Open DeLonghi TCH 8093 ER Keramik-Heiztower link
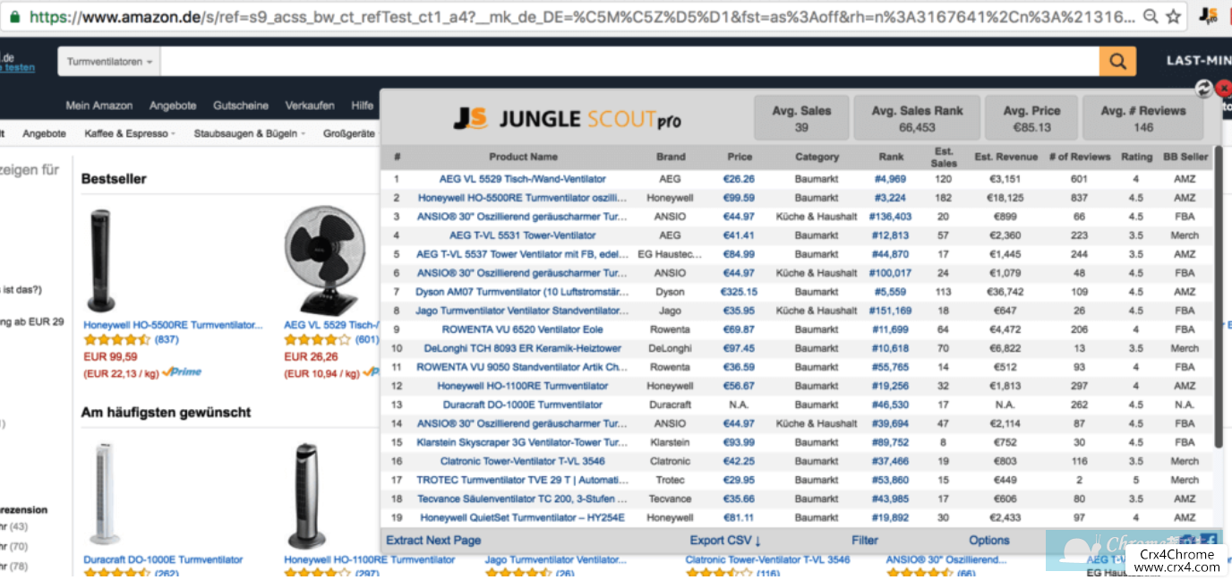The image size is (1232, 580). click(523, 348)
